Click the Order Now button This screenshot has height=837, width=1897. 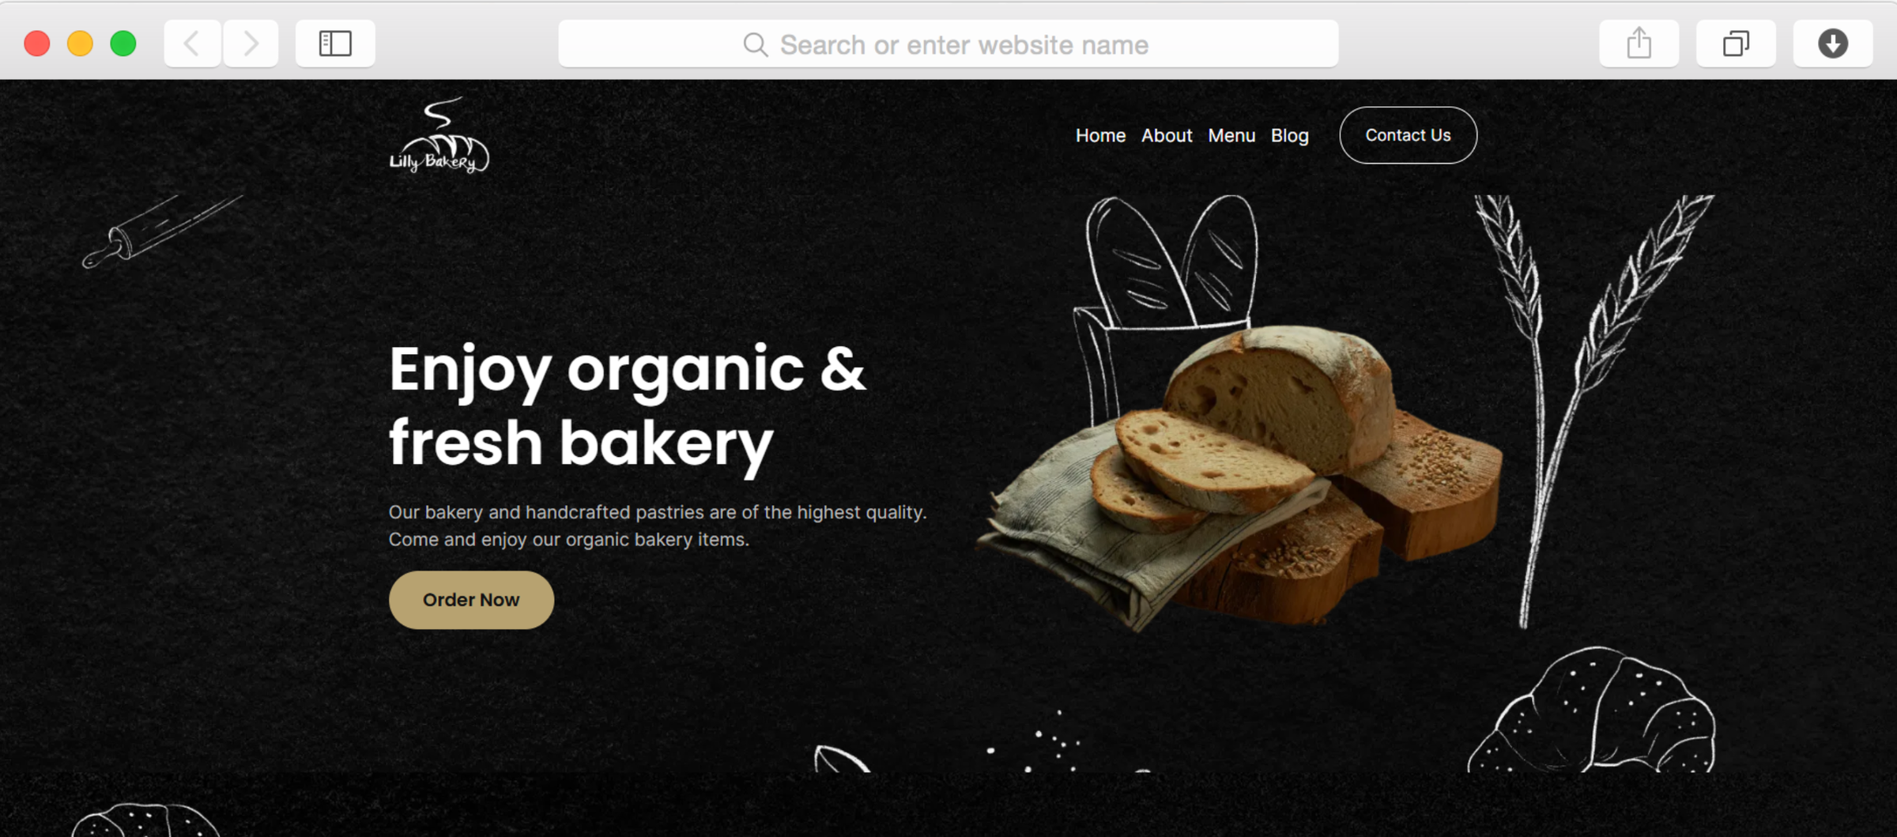point(471,600)
